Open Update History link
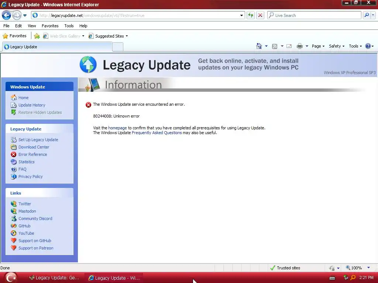378x283 pixels. (32, 105)
